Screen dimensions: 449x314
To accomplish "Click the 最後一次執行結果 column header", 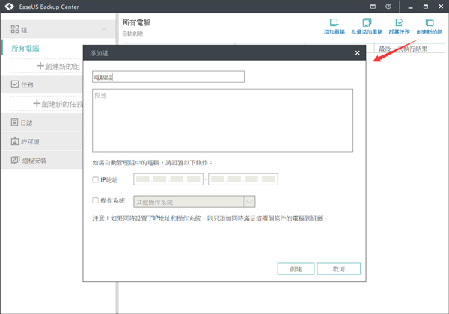I will (403, 49).
